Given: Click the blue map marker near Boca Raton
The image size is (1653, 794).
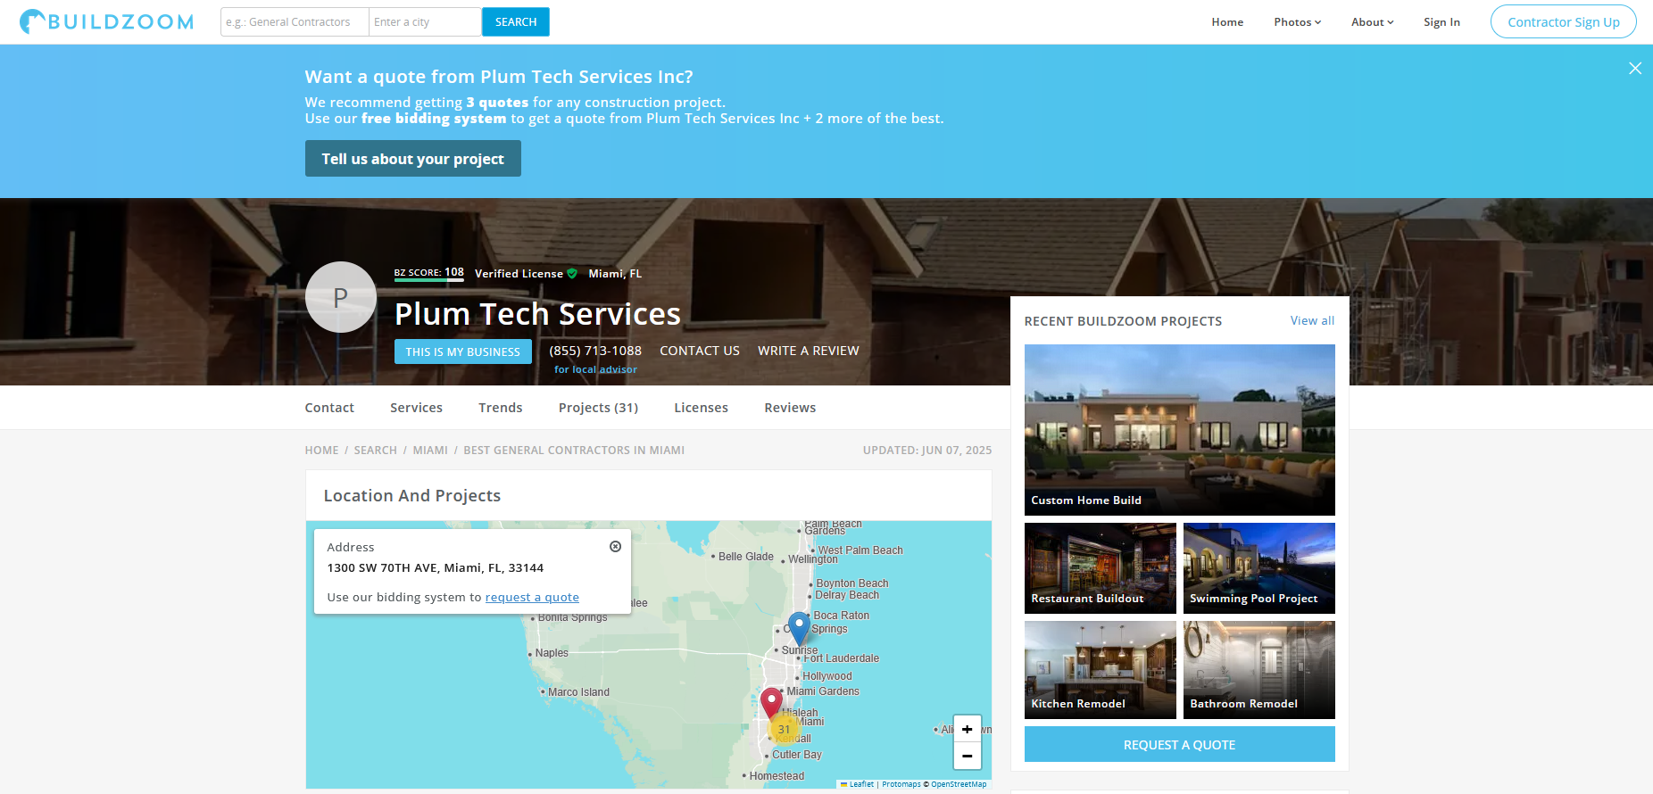Looking at the screenshot, I should pos(799,628).
